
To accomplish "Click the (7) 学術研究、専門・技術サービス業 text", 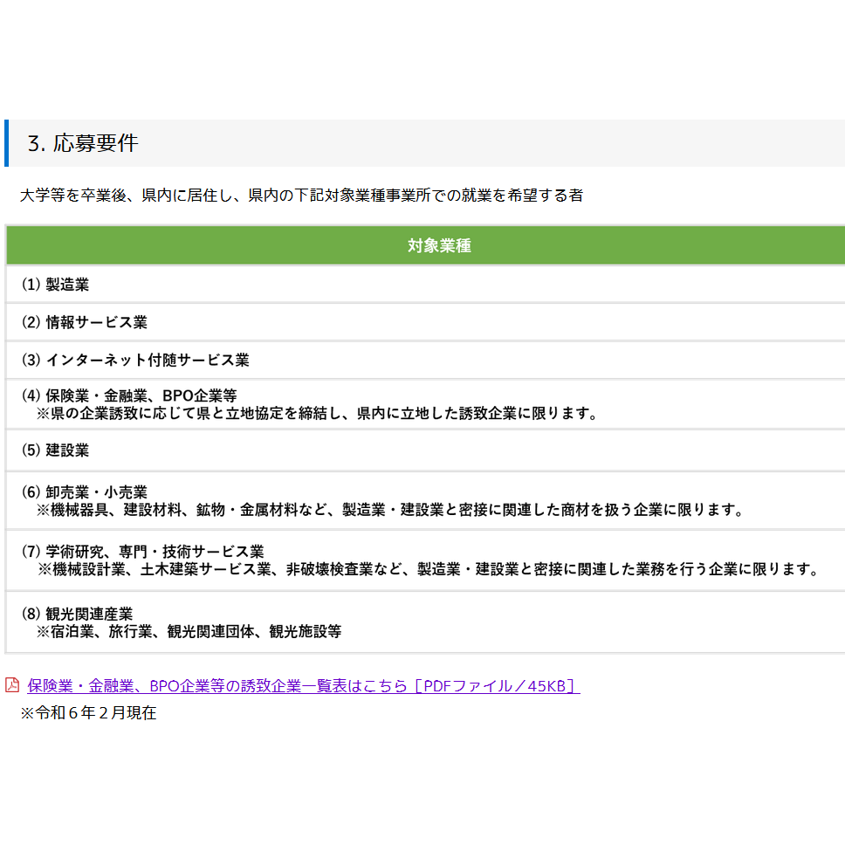I will 142,552.
